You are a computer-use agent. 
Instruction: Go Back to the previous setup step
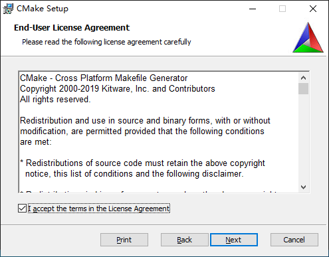pyautogui.click(x=185, y=240)
